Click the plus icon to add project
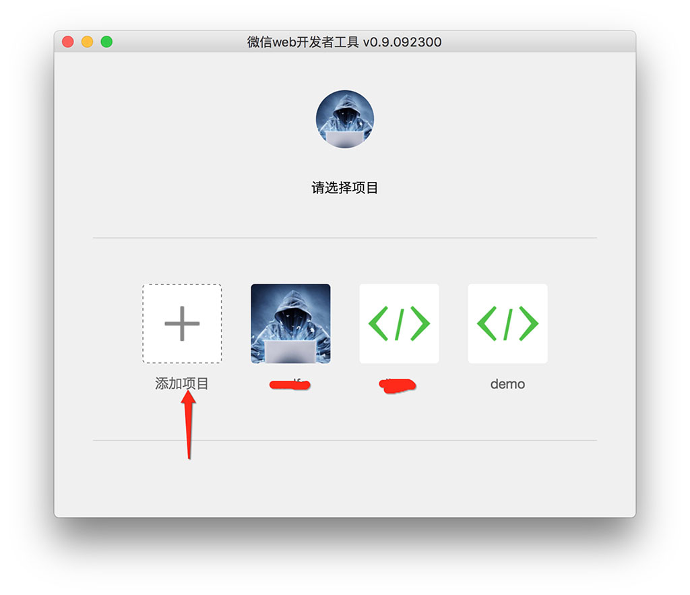Viewport: 690px width, 595px height. click(182, 323)
